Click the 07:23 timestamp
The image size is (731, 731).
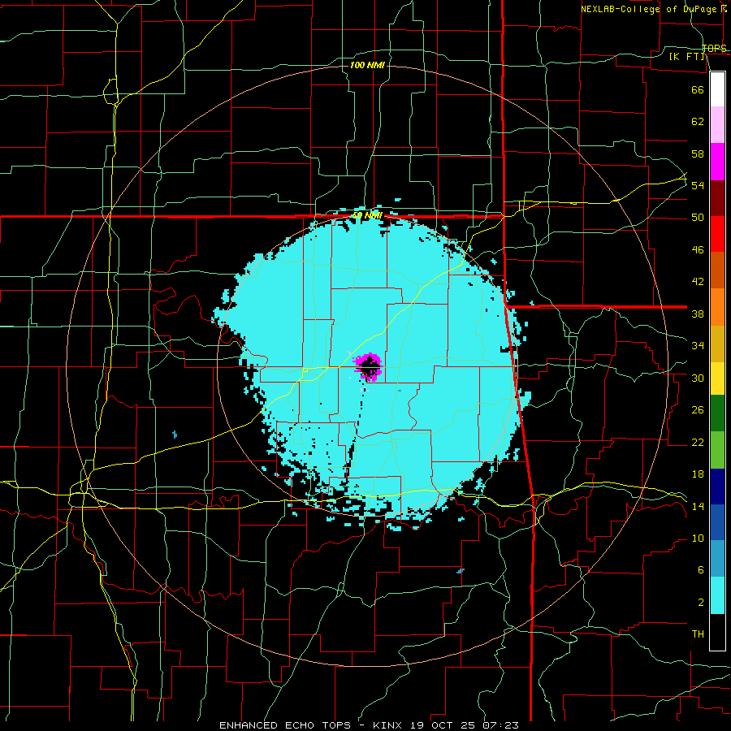pos(500,725)
